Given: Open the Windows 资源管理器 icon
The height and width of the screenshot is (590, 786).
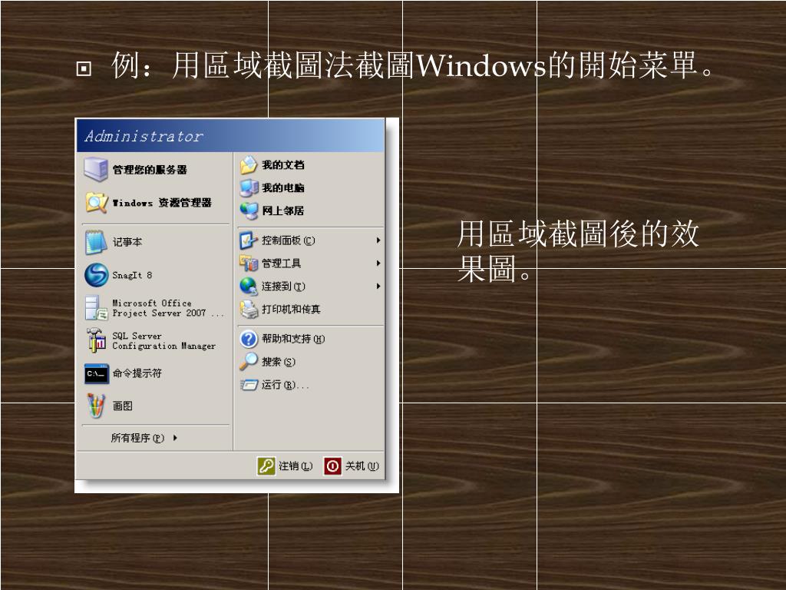Looking at the screenshot, I should pyautogui.click(x=96, y=203).
